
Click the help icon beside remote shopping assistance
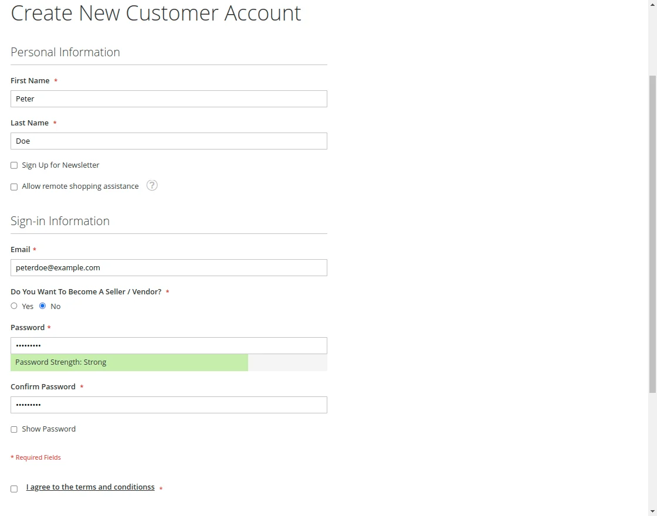(x=151, y=185)
